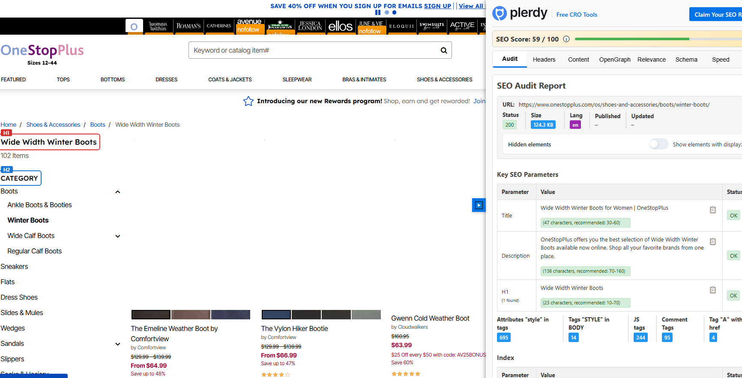Open the Eloquii brand logo

tap(401, 27)
